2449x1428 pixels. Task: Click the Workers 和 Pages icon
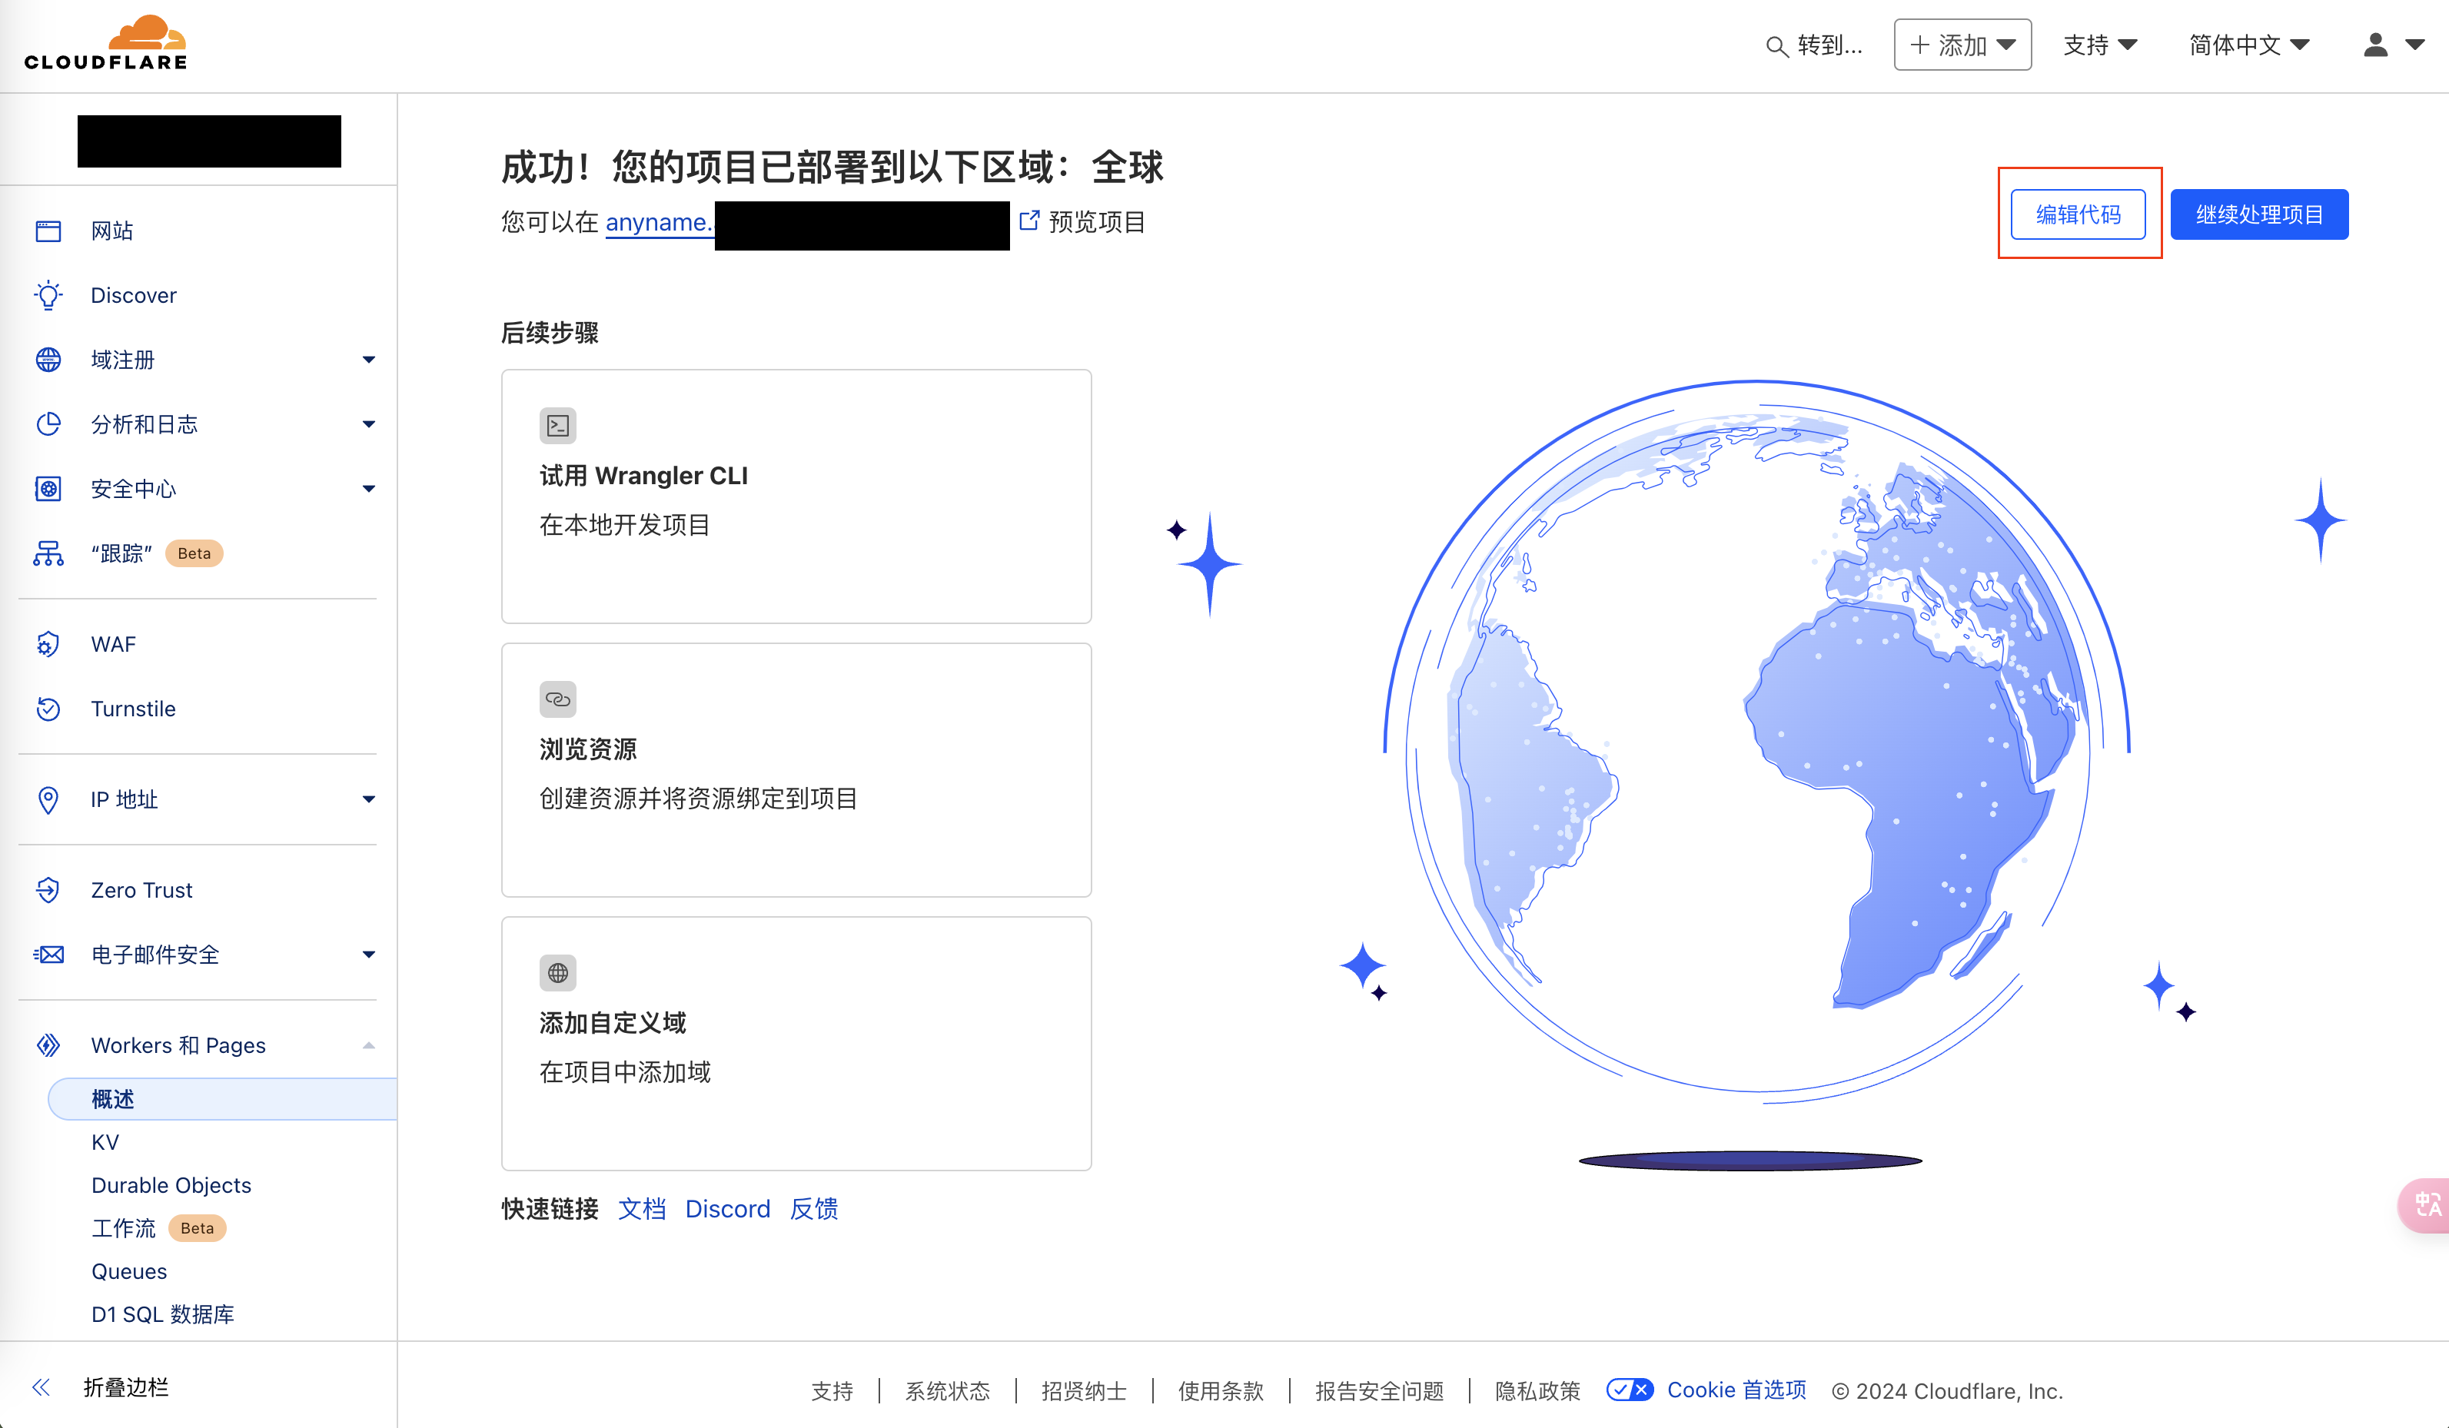pyautogui.click(x=48, y=1045)
